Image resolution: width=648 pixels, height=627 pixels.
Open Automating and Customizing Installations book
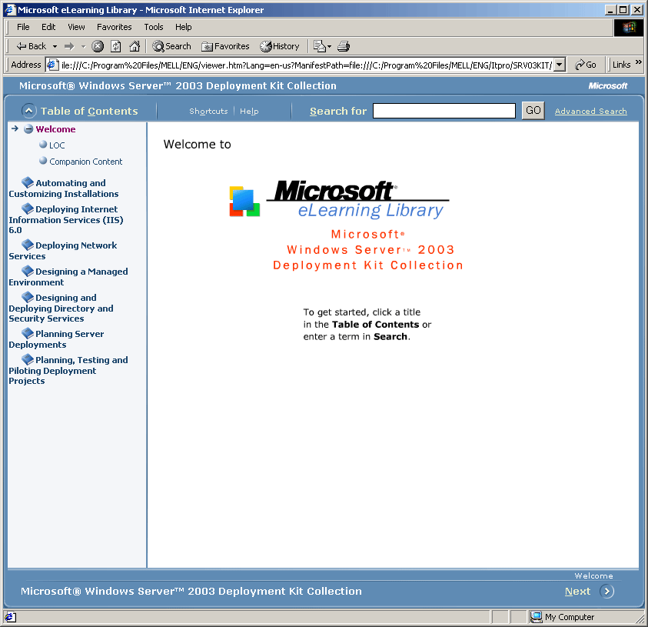pyautogui.click(x=64, y=188)
